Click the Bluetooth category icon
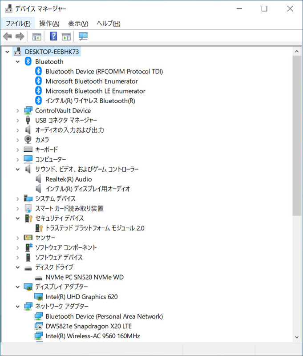Screen dimensions: 303x356 (x=28, y=61)
